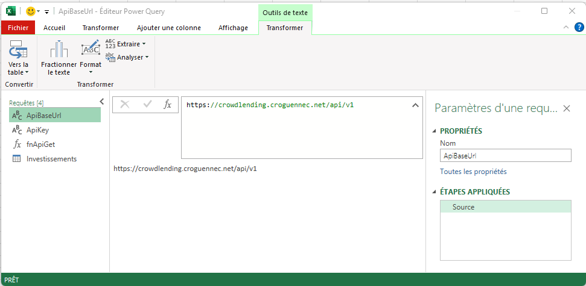Click the URL value in the preview area

[x=185, y=169]
